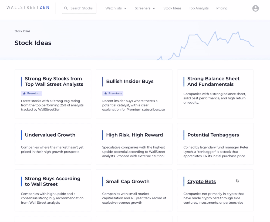270x222 pixels.
Task: Select Strong Balance Sheet And Fundamentals card
Action: tap(213, 82)
